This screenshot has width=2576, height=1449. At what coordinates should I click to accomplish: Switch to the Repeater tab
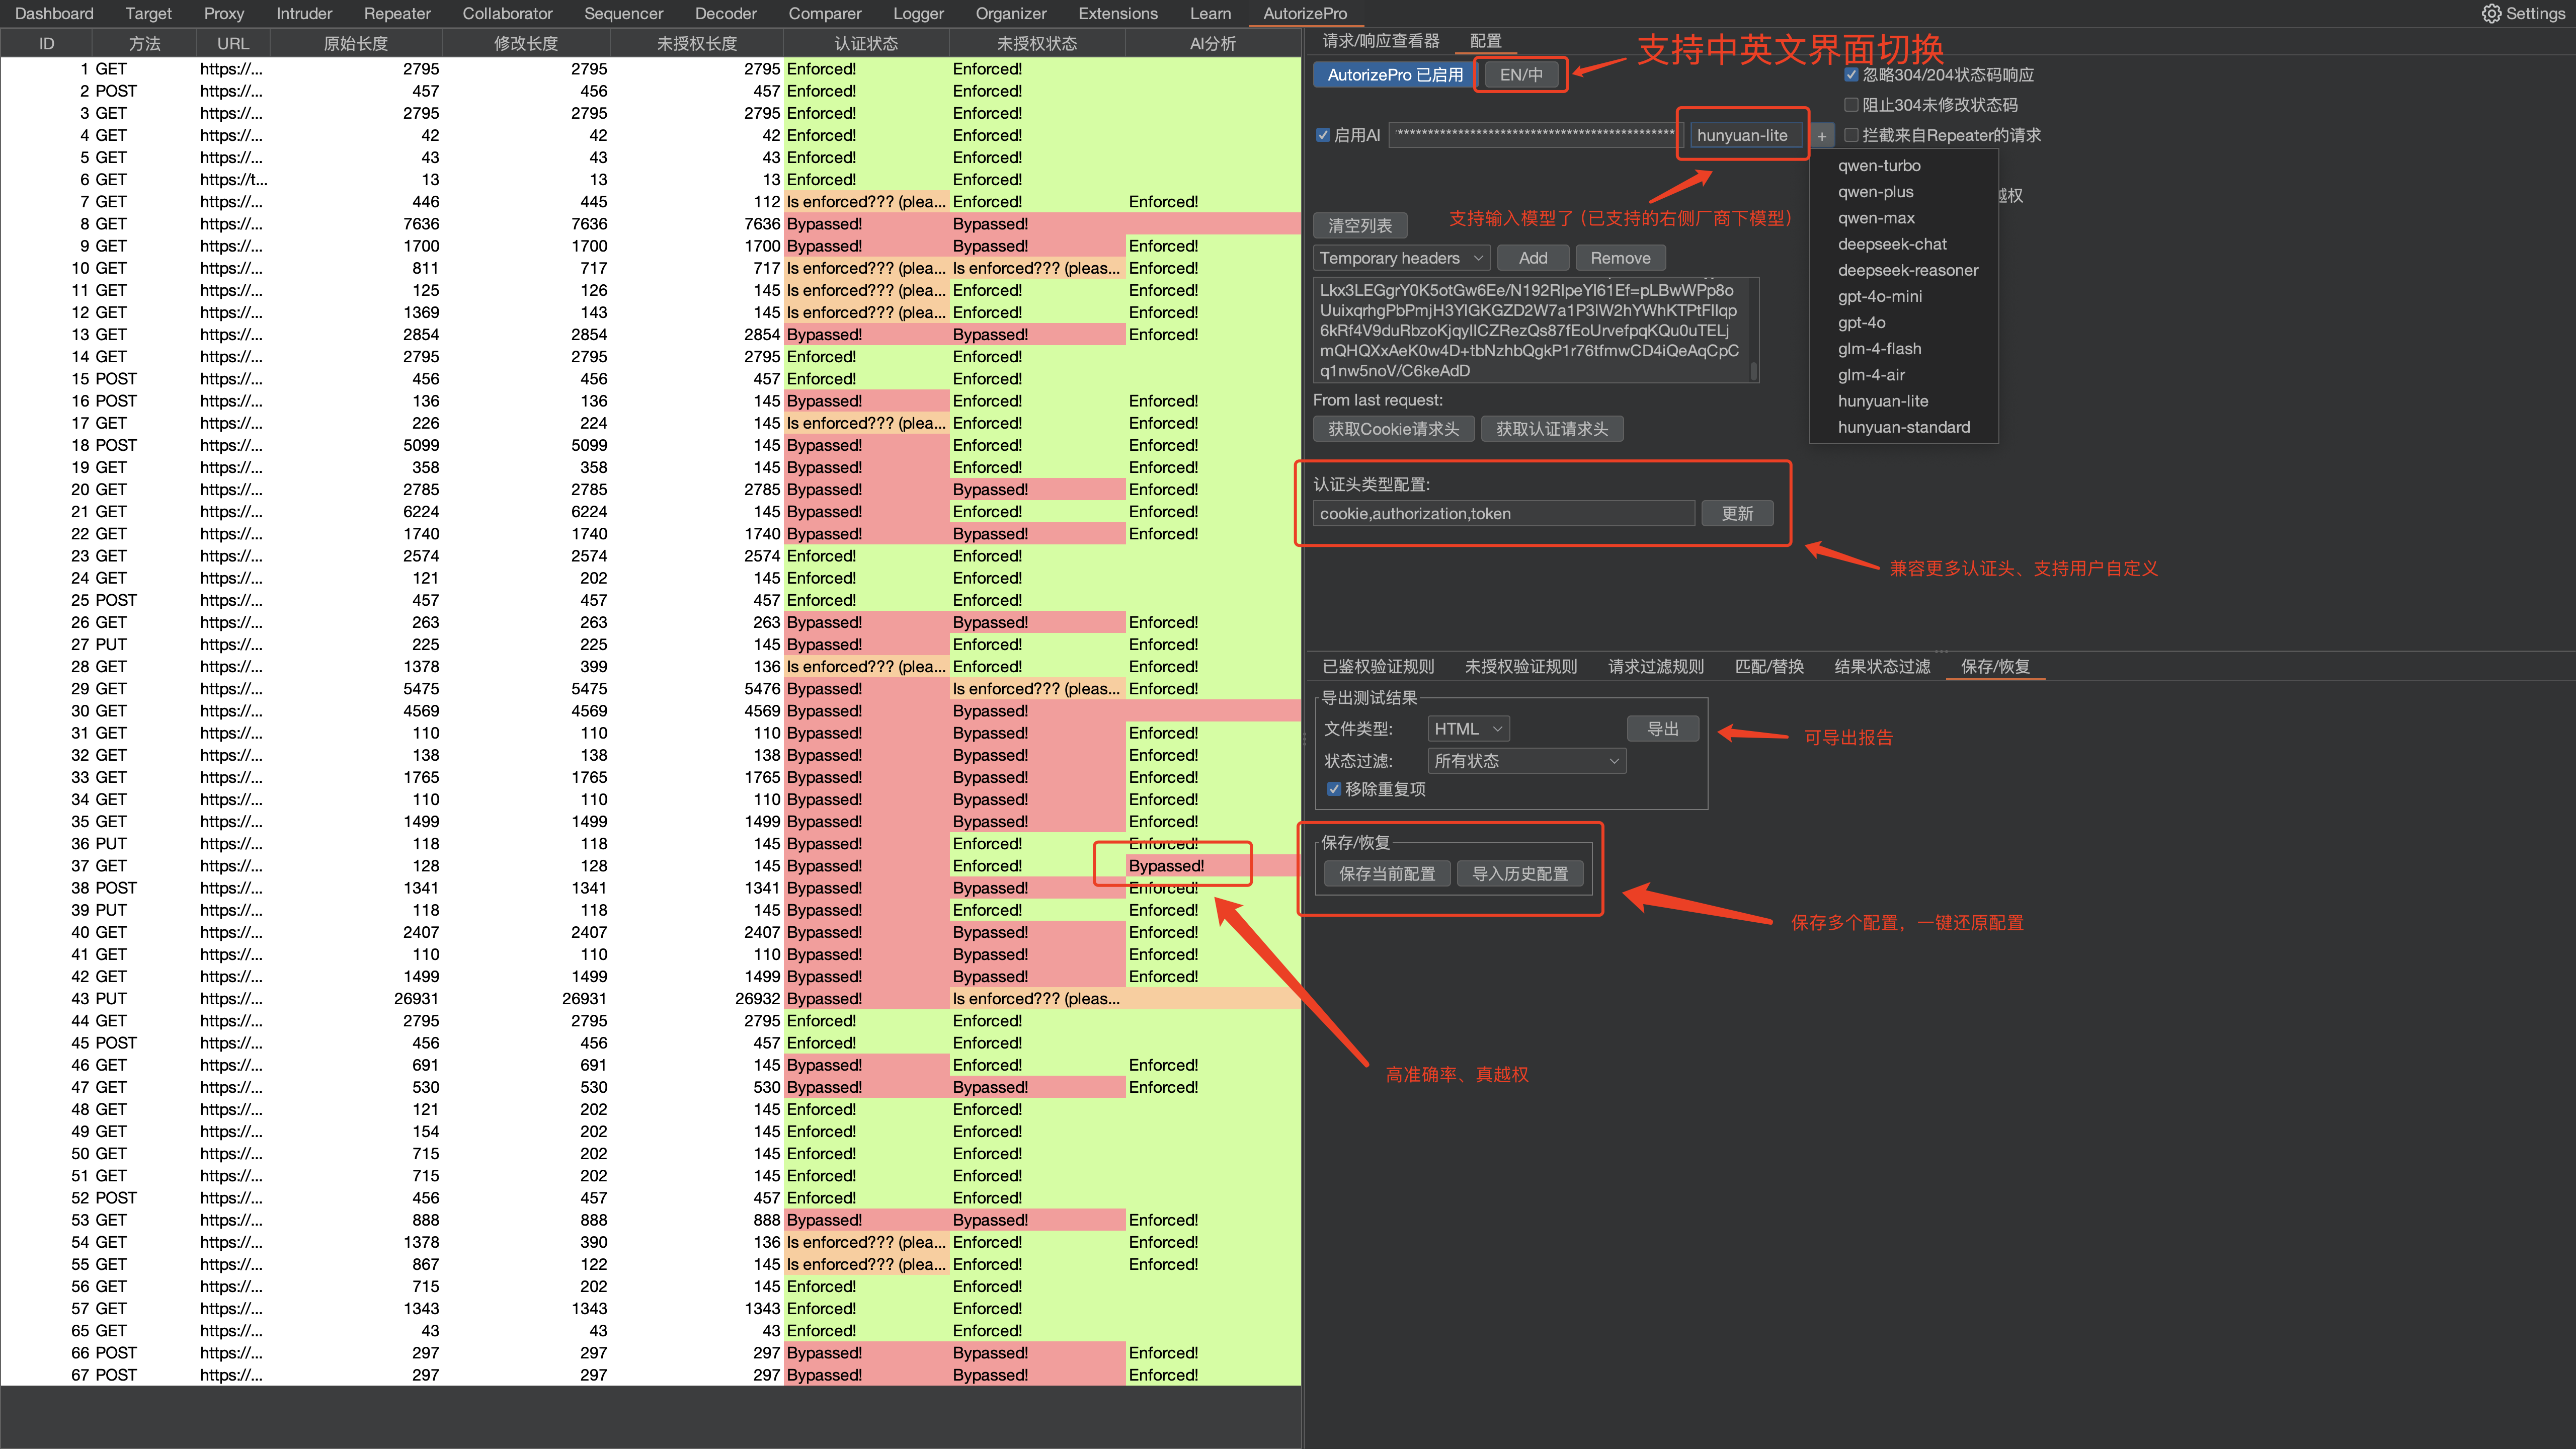click(x=397, y=13)
